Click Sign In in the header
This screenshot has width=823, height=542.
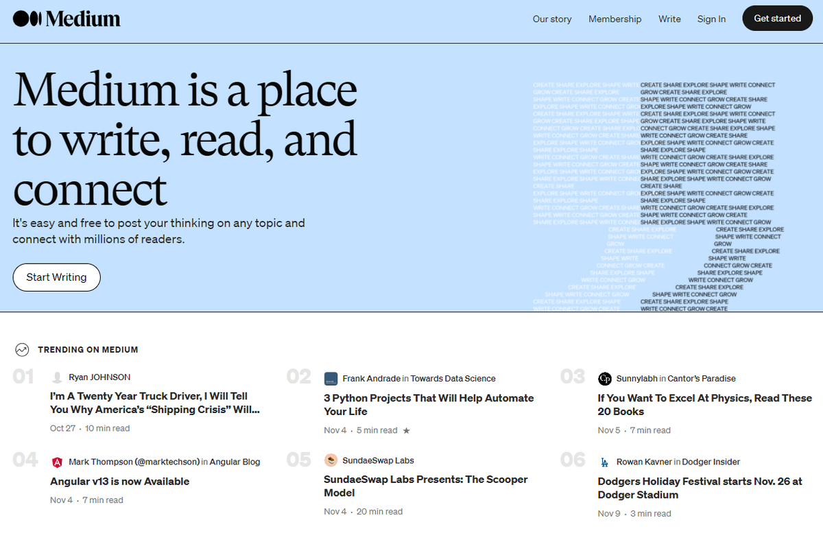click(711, 19)
